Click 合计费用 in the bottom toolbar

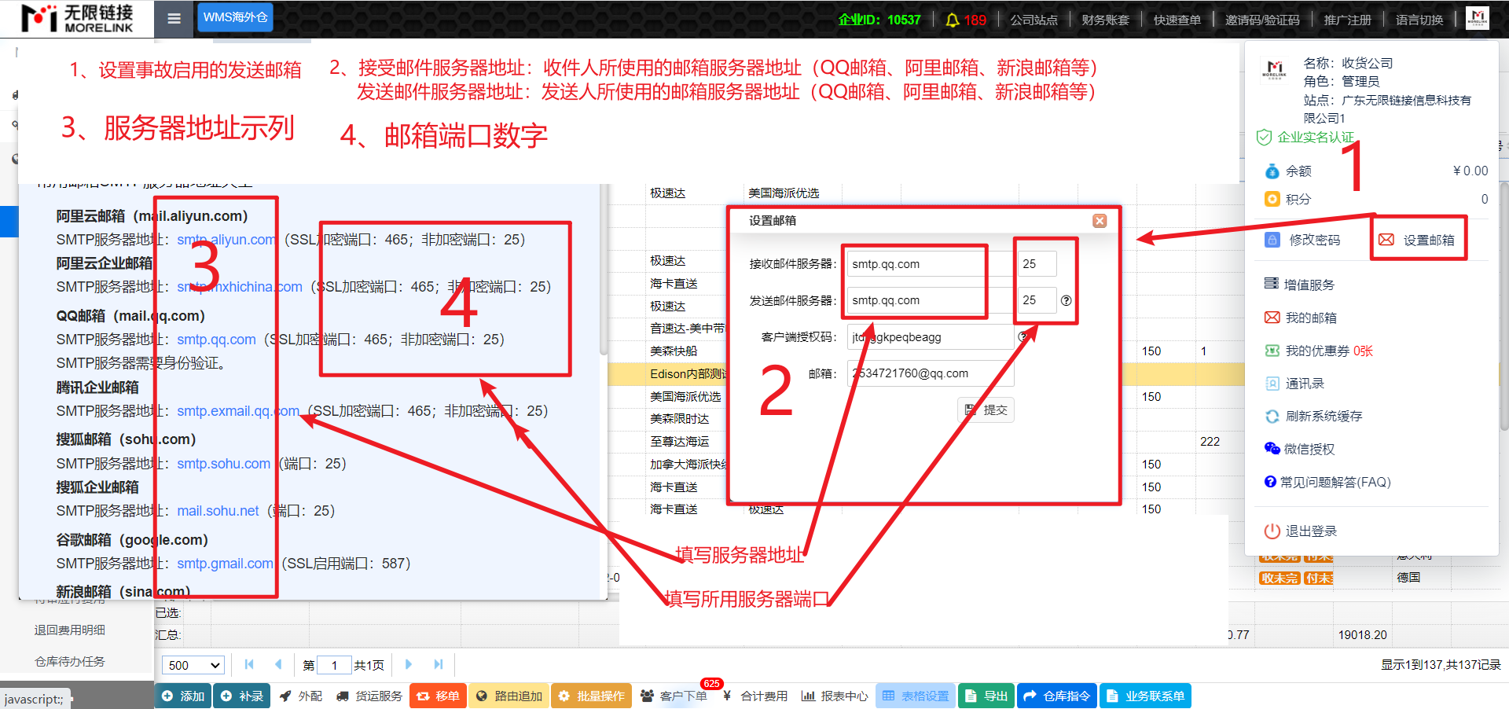tap(755, 696)
